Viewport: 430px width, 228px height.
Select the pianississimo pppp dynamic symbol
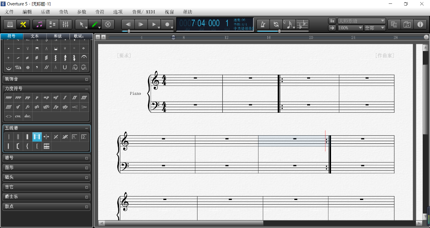pyautogui.click(x=9, y=97)
